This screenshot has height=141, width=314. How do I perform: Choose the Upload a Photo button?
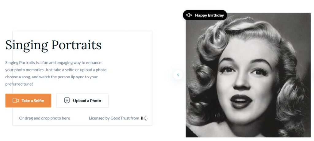tap(82, 101)
